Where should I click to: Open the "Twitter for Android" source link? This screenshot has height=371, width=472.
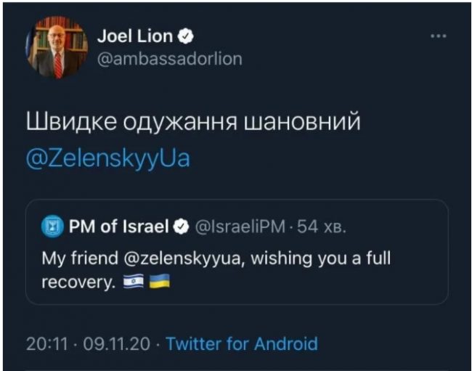(x=242, y=343)
